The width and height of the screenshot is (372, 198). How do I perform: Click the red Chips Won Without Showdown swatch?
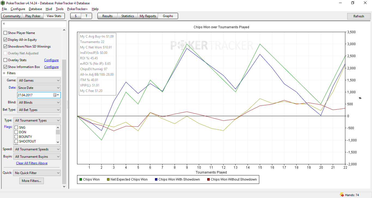[x=208, y=180]
